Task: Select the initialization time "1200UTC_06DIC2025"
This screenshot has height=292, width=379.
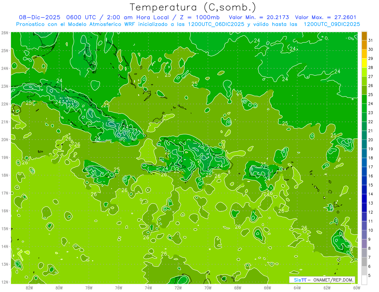Action: click(x=216, y=24)
